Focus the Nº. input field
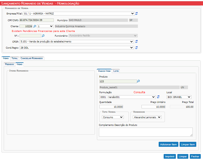Image resolution: width=203 pixels, height=160 pixels. point(30,36)
